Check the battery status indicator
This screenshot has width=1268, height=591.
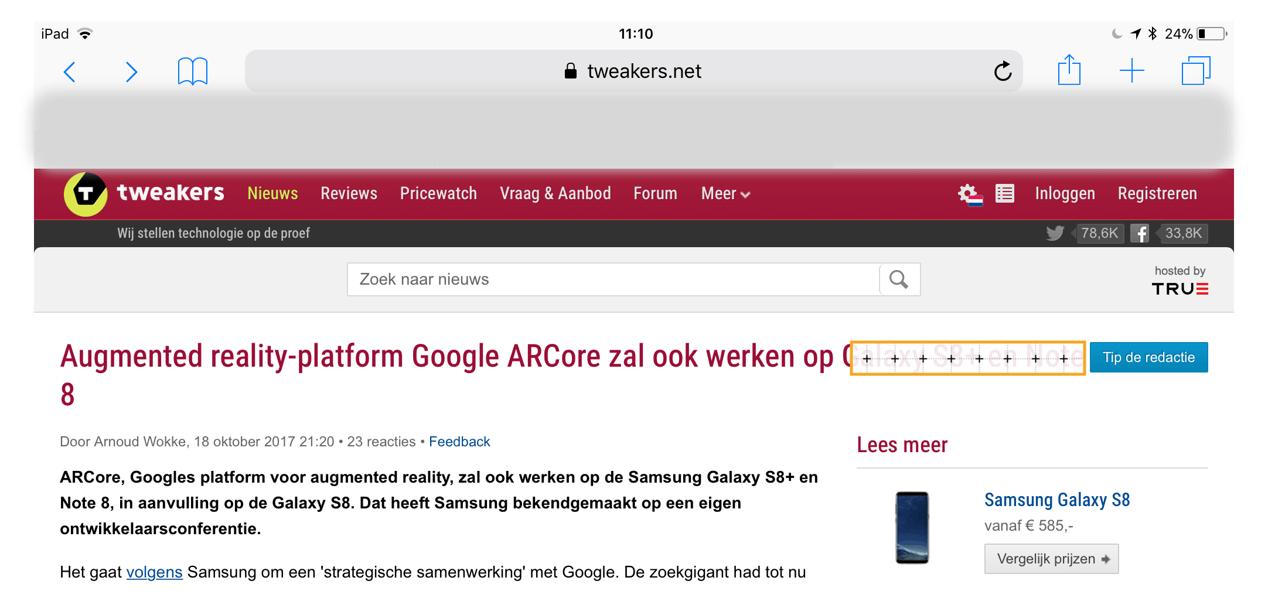pyautogui.click(x=1212, y=34)
